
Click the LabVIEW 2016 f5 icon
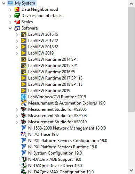(24, 34)
